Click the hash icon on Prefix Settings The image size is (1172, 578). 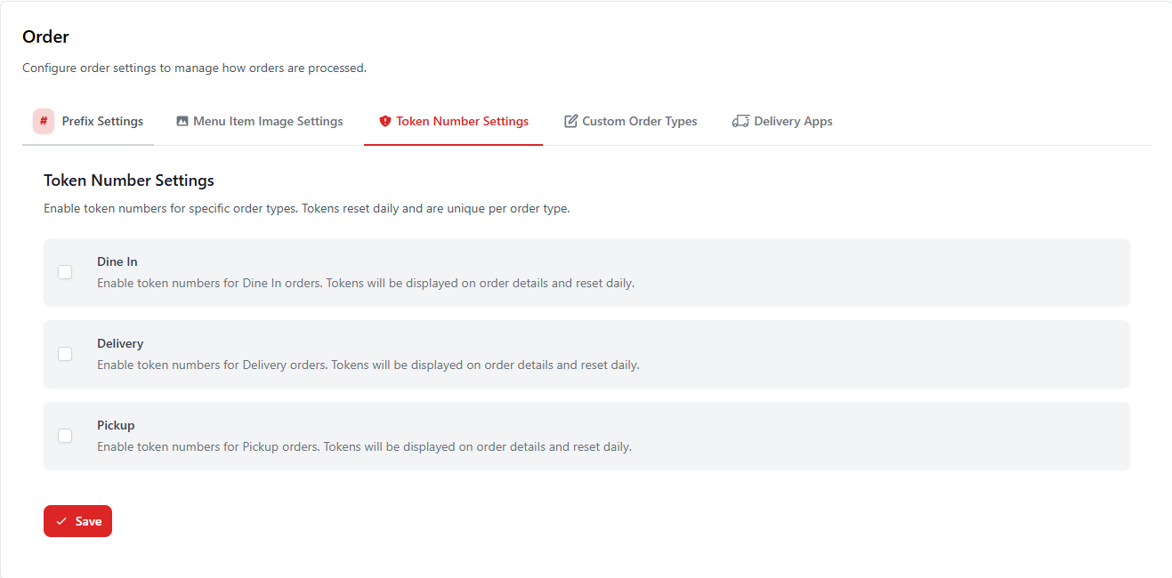tap(44, 121)
